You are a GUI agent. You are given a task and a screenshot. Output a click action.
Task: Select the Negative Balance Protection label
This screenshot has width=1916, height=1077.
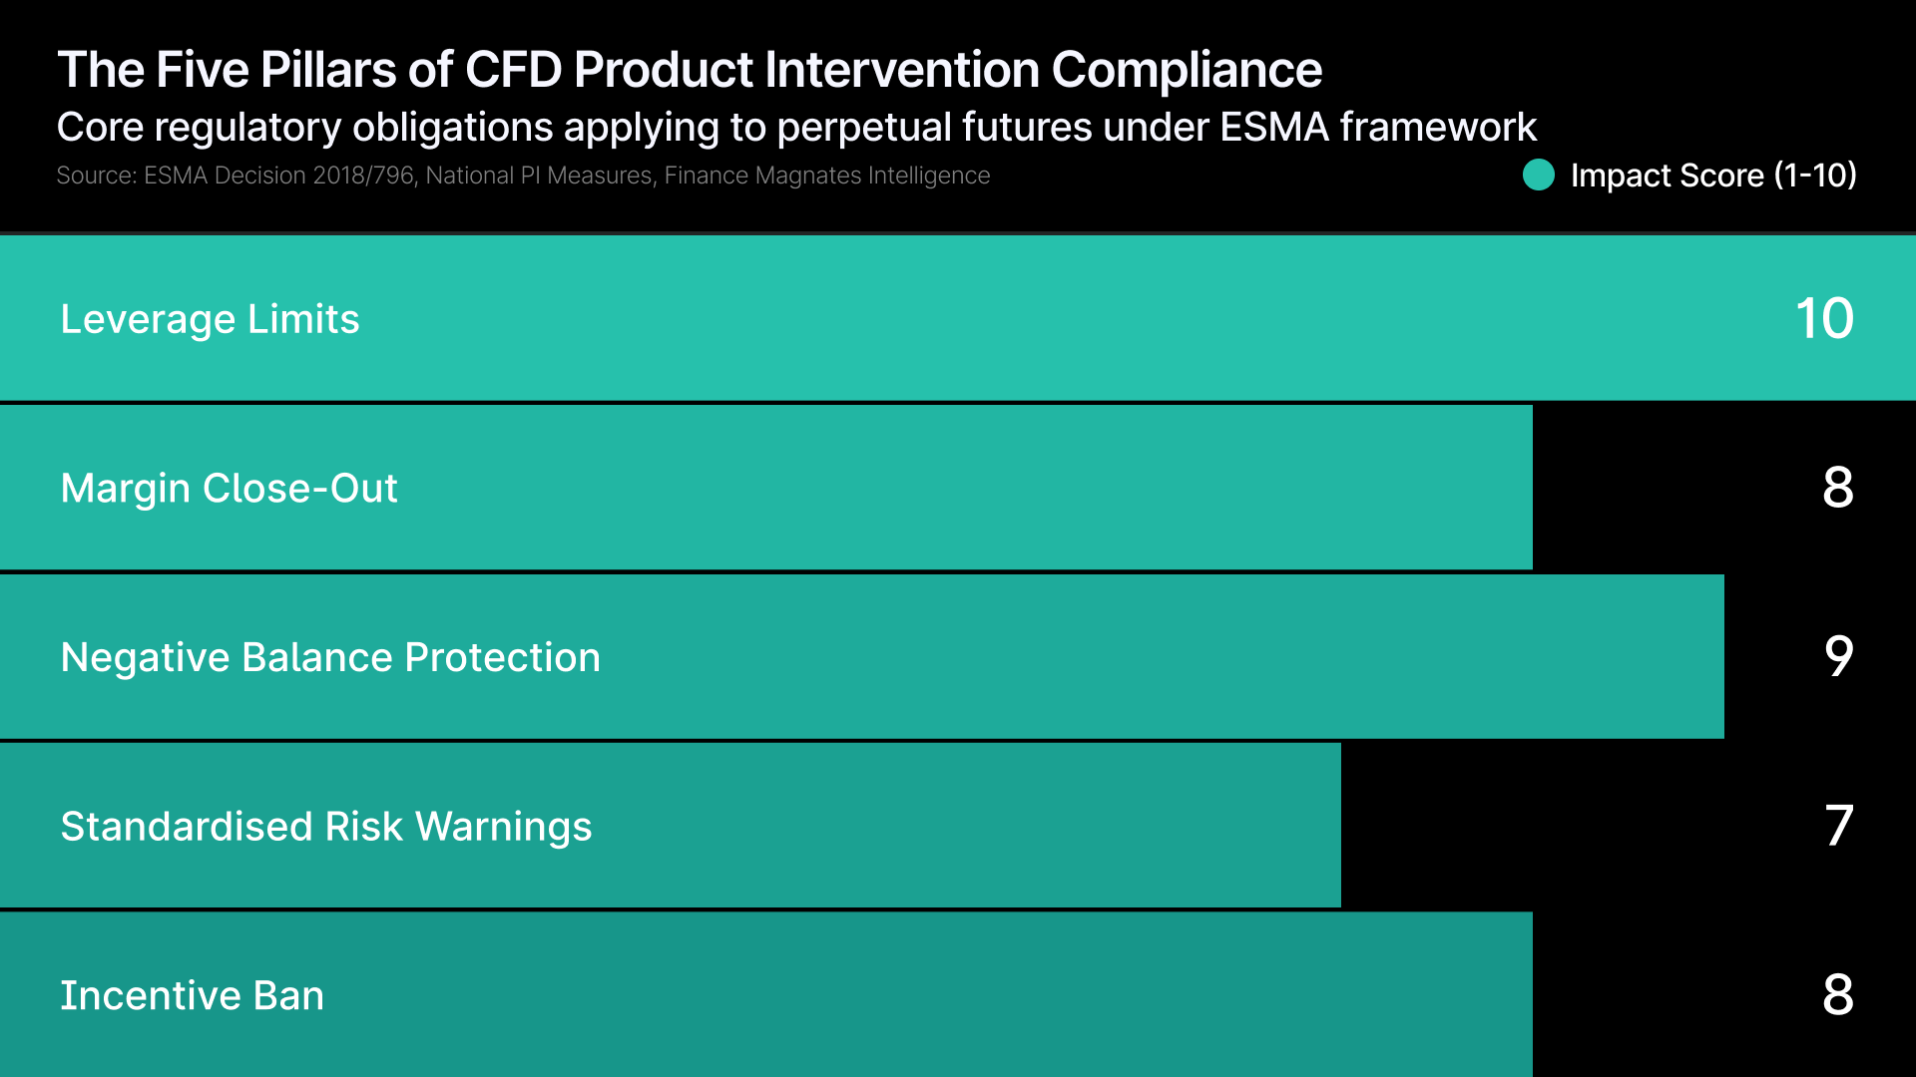(x=330, y=657)
